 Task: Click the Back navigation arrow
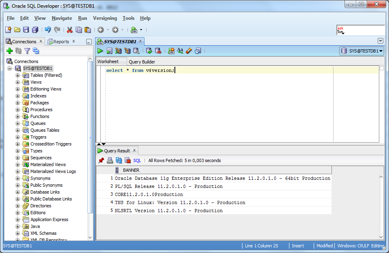click(100, 30)
